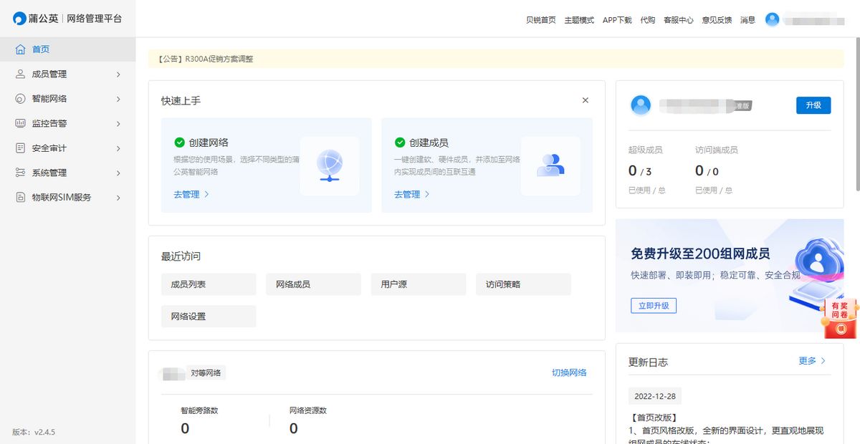Click the 安全审计 document icon

[20, 148]
